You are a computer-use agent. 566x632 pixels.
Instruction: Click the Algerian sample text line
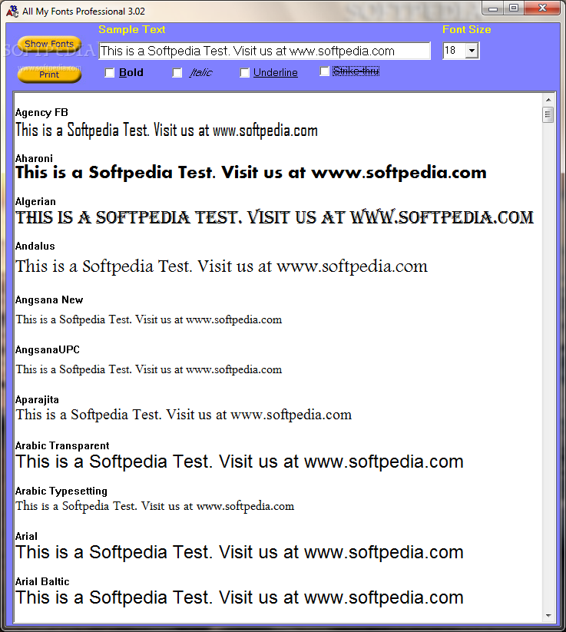point(274,217)
